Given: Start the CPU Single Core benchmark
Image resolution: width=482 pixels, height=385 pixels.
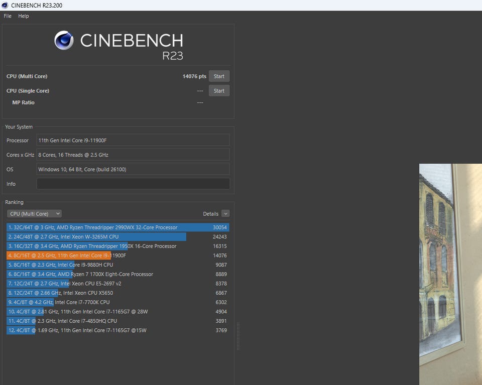Looking at the screenshot, I should tap(219, 91).
